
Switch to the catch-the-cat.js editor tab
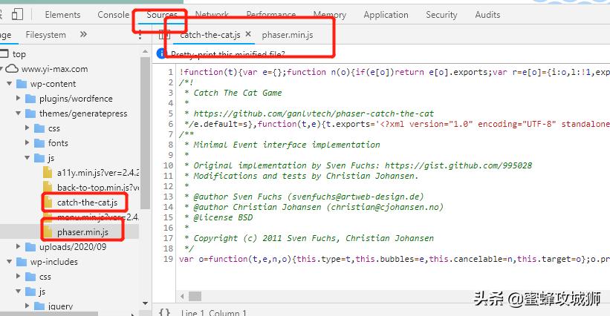[210, 35]
